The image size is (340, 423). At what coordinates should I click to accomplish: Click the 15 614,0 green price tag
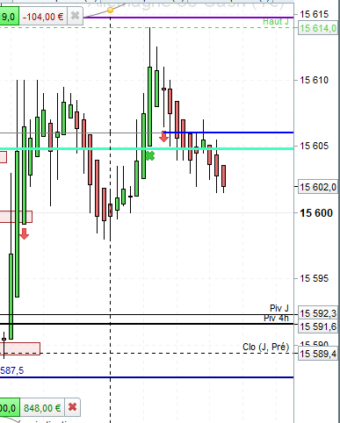[318, 28]
